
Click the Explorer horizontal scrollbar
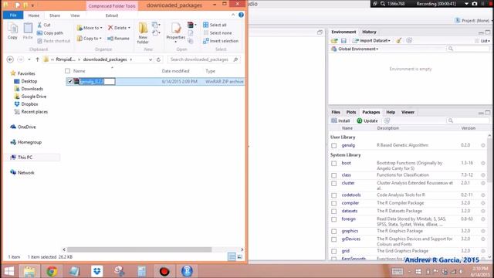click(x=139, y=249)
